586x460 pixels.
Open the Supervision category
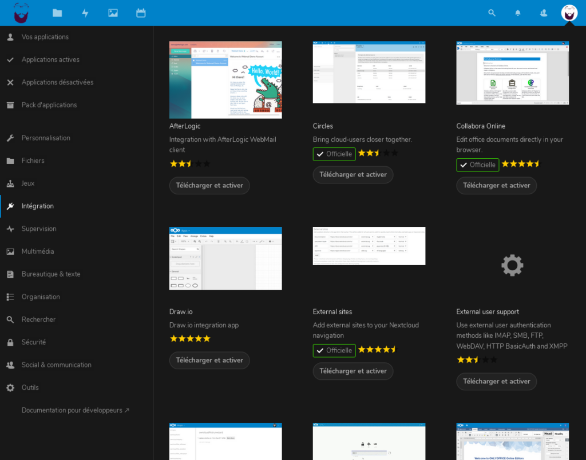tap(77, 229)
